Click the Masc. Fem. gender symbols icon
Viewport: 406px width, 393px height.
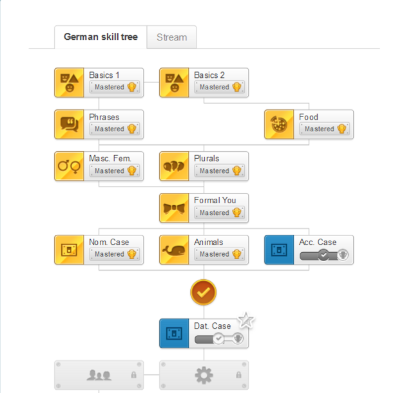[x=70, y=166]
